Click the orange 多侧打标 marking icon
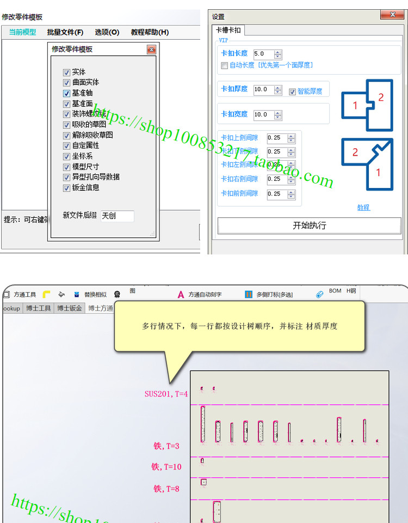 point(249,294)
